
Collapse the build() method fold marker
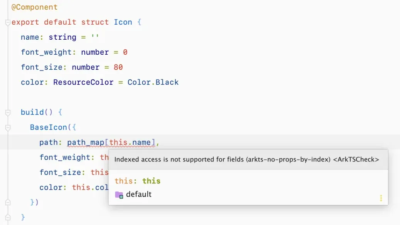(x=8, y=113)
